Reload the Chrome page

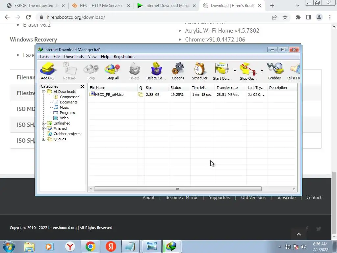tap(28, 17)
